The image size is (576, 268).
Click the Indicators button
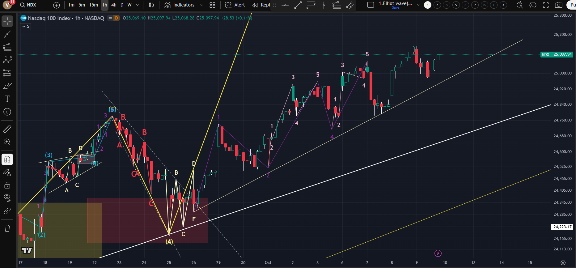(180, 5)
